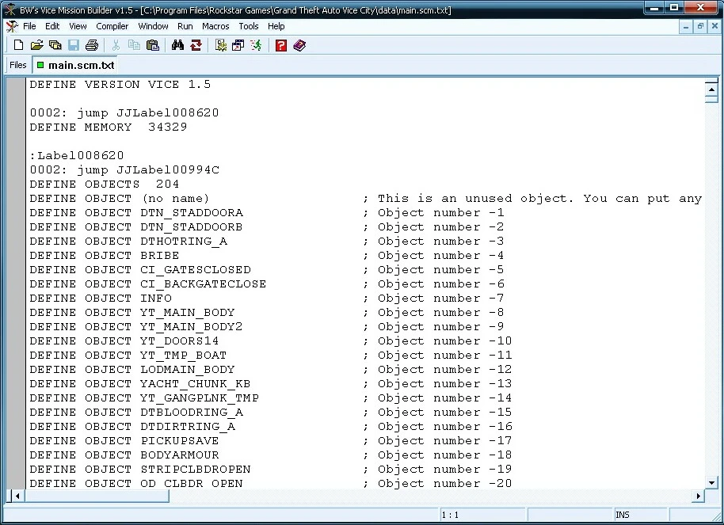
Task: Open the Macros menu
Action: click(x=215, y=26)
